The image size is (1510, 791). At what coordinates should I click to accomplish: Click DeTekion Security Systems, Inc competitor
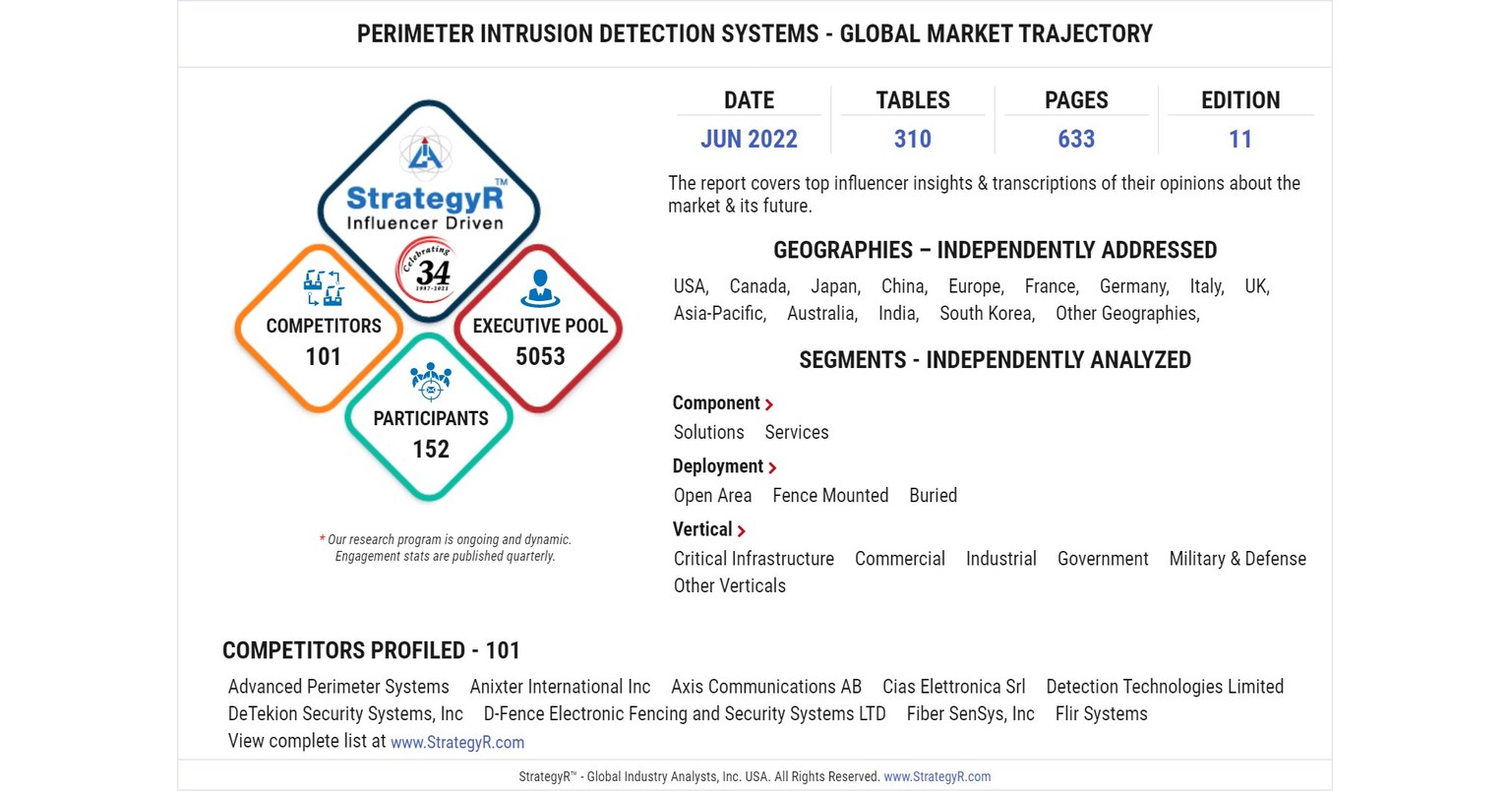point(345,714)
